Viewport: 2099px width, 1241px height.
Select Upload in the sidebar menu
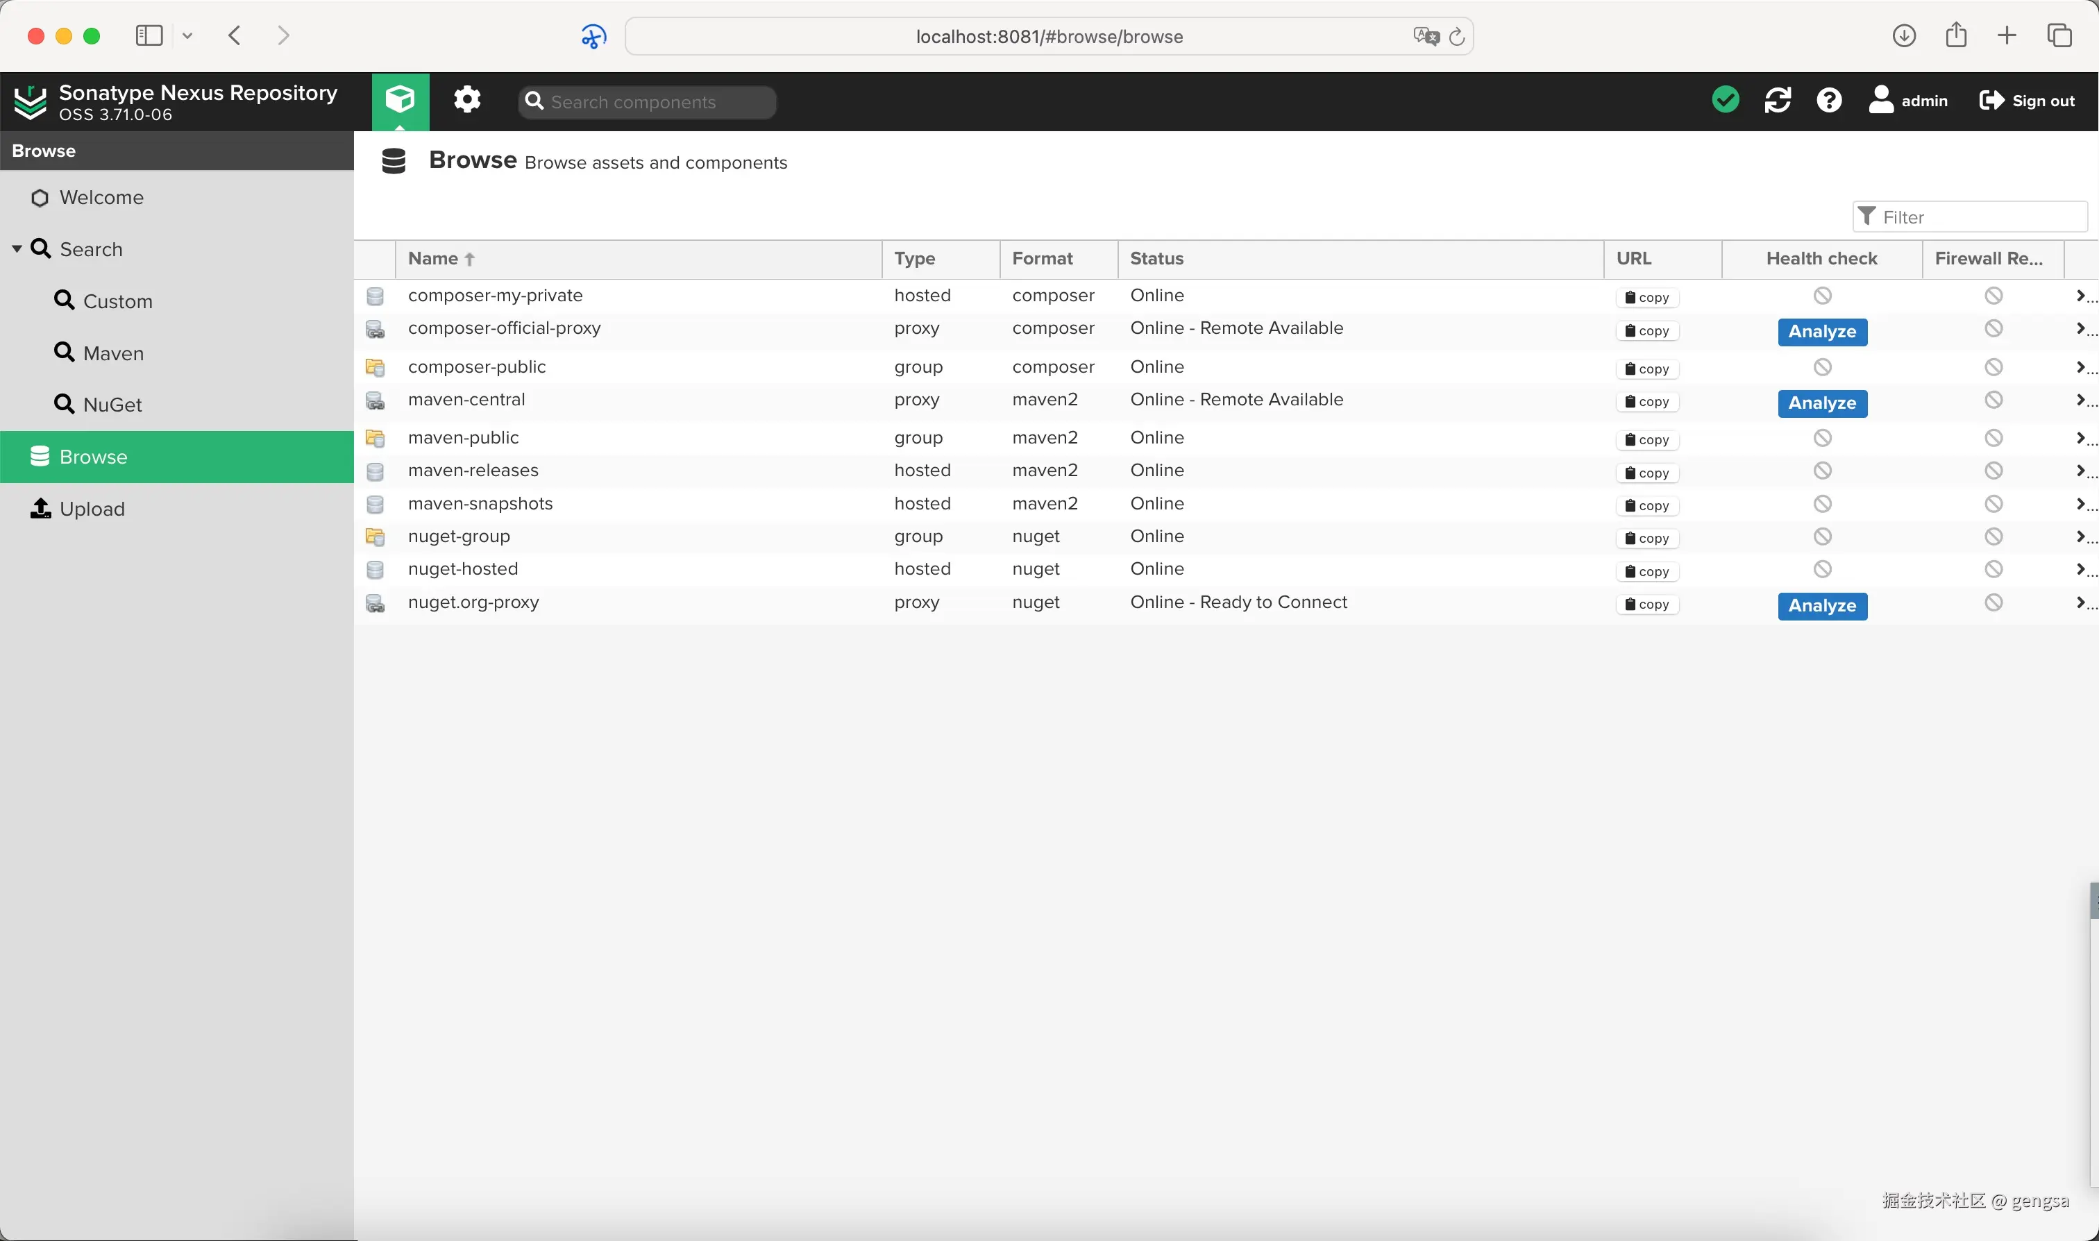[92, 509]
